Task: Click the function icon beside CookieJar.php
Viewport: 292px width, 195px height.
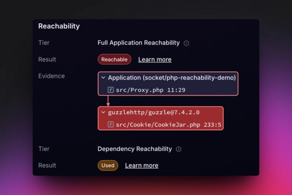Action: coord(111,125)
